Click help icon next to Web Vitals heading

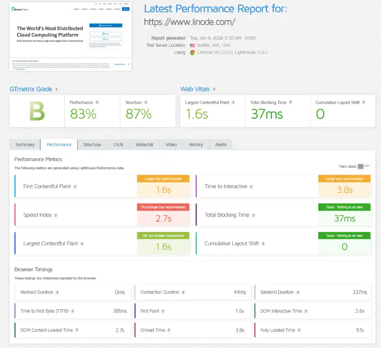214,89
